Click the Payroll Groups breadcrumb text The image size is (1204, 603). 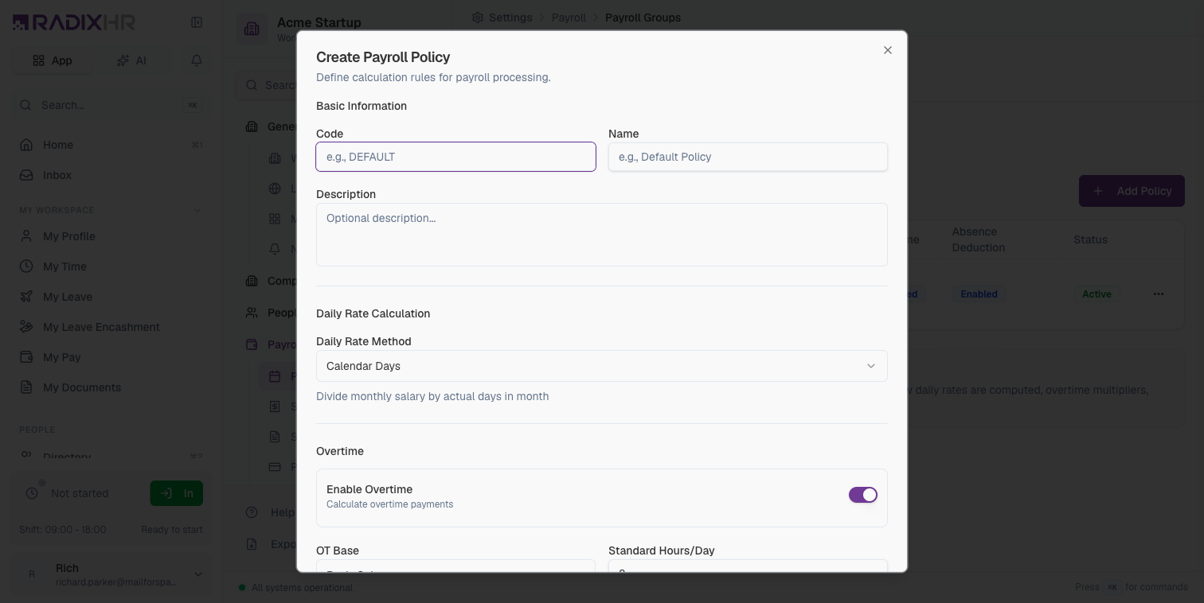pyautogui.click(x=643, y=18)
